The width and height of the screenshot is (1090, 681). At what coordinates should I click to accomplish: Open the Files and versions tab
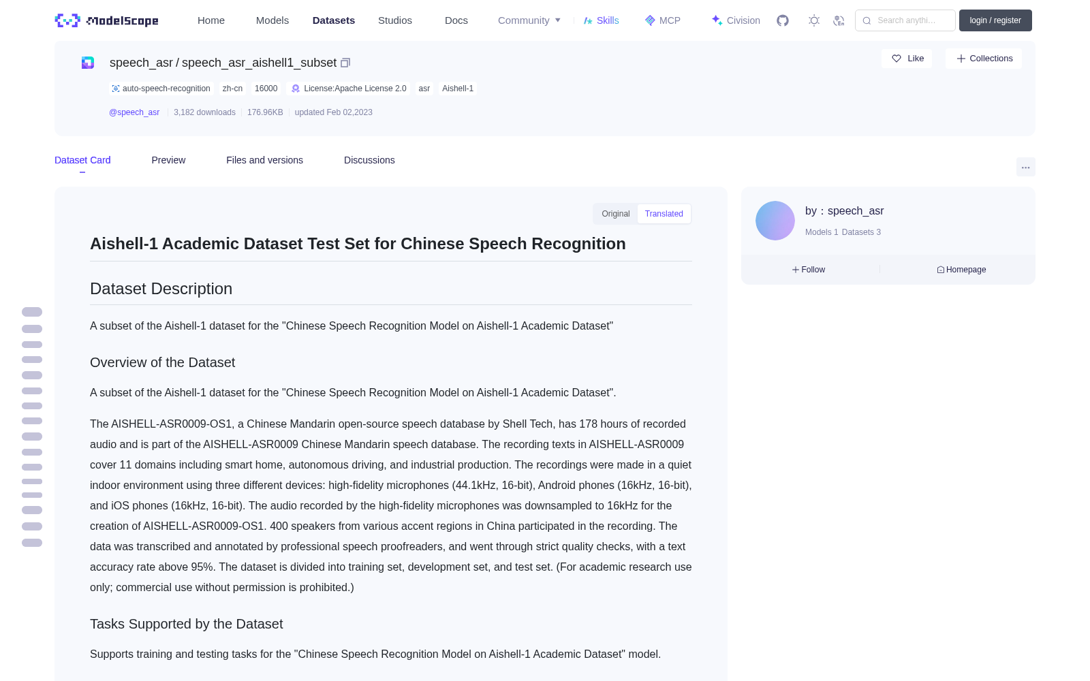(265, 160)
